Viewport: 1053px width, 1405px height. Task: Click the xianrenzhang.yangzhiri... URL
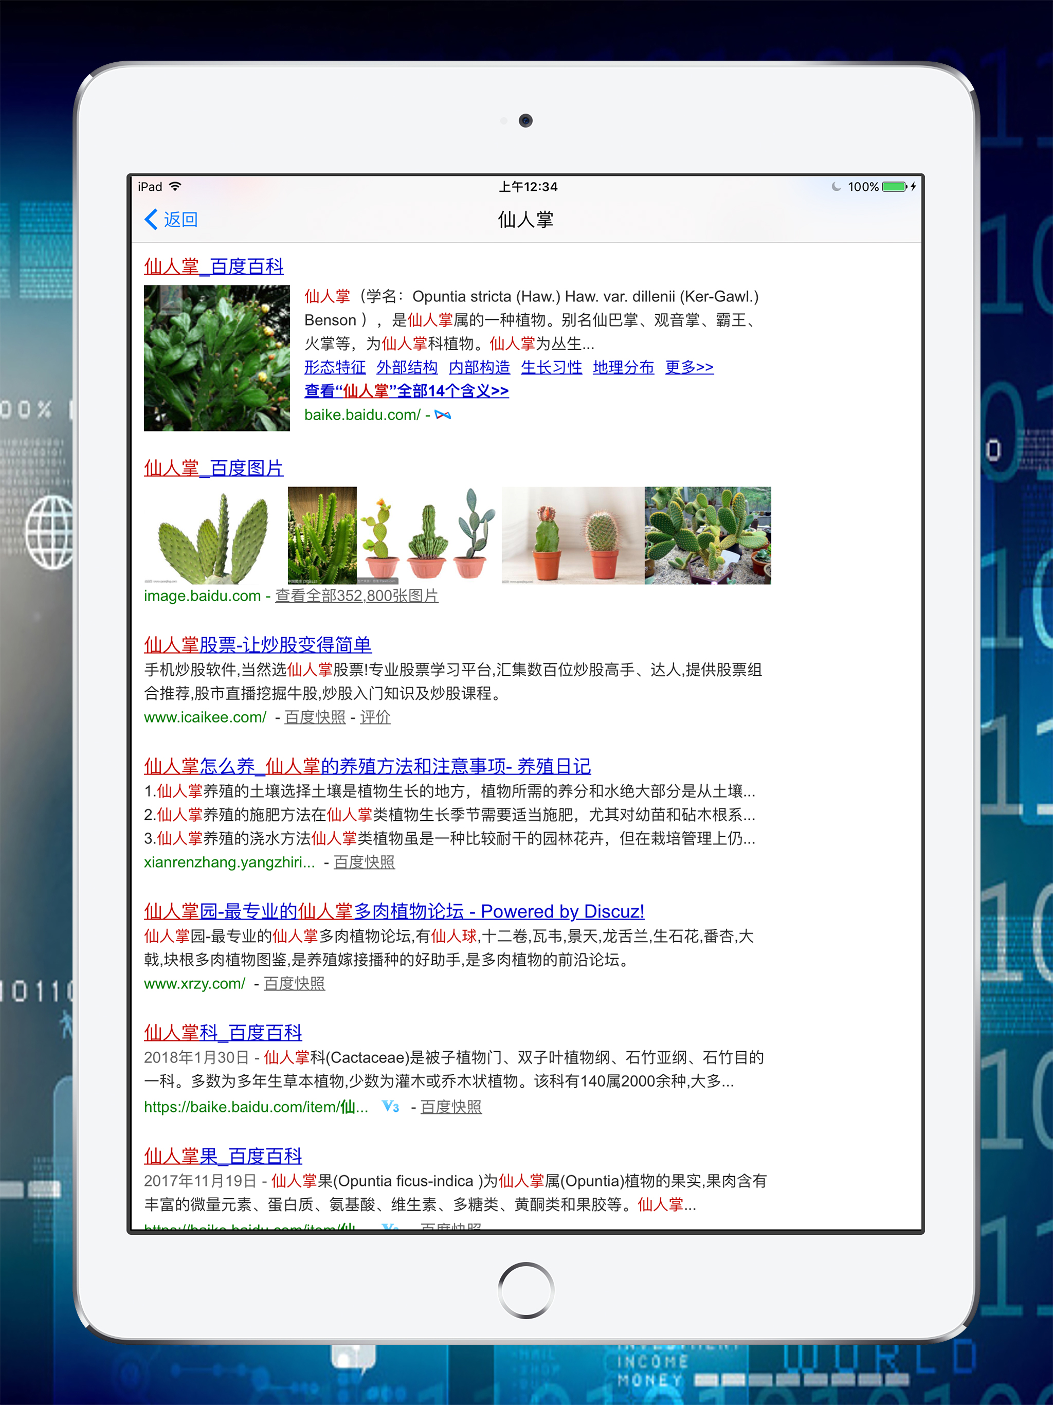pyautogui.click(x=229, y=862)
